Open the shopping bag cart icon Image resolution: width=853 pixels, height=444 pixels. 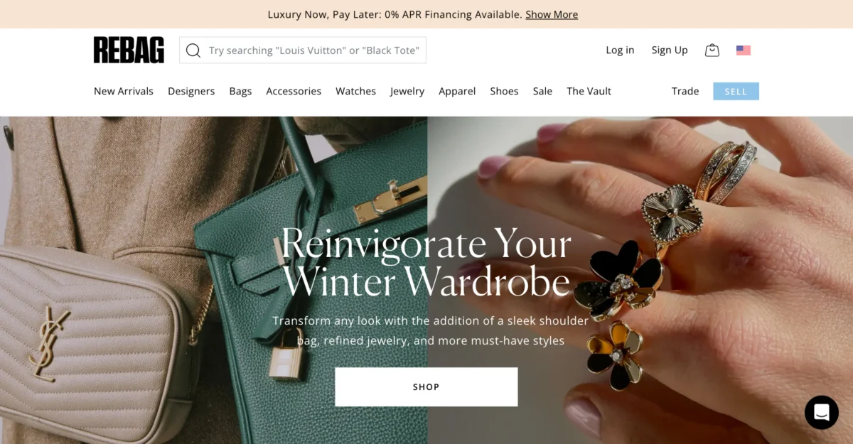(712, 50)
